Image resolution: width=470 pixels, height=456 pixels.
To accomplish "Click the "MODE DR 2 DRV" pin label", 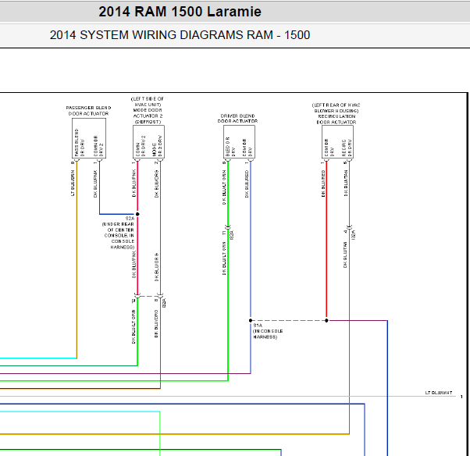I will [x=157, y=146].
